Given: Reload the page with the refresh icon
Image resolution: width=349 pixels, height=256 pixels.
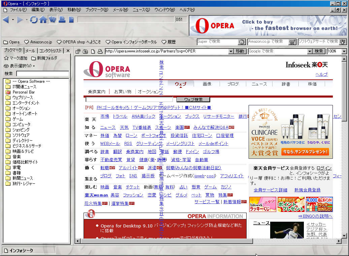Looking at the screenshot, I should point(34,20).
